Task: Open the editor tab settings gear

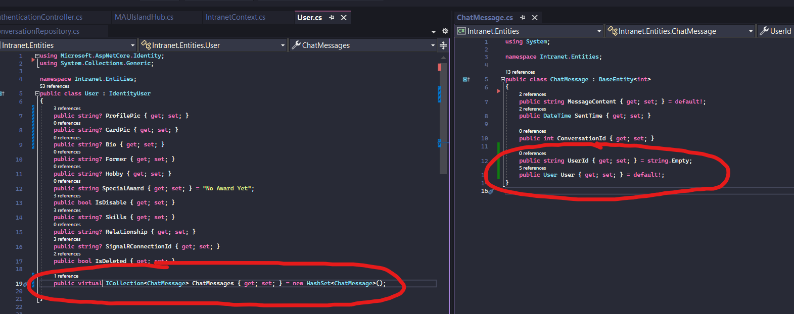Action: click(x=445, y=31)
